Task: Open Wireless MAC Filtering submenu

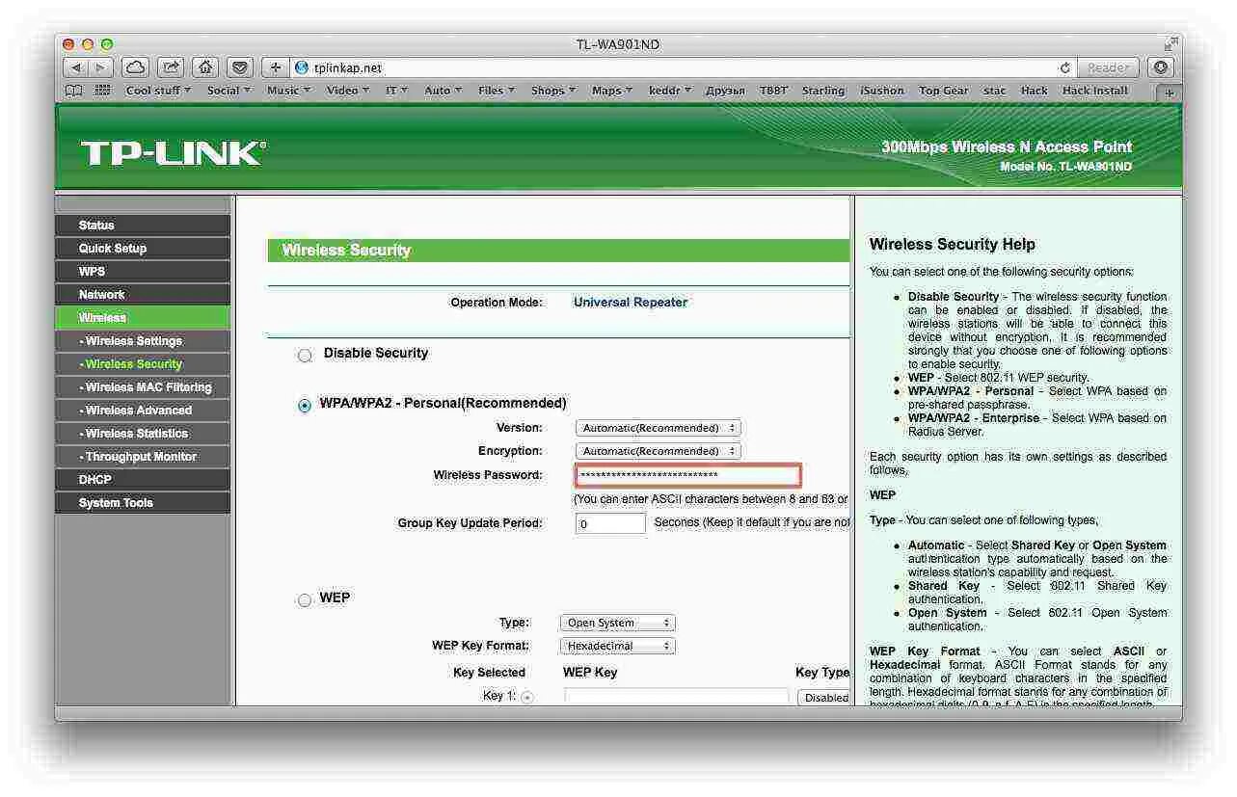Action: pos(143,387)
